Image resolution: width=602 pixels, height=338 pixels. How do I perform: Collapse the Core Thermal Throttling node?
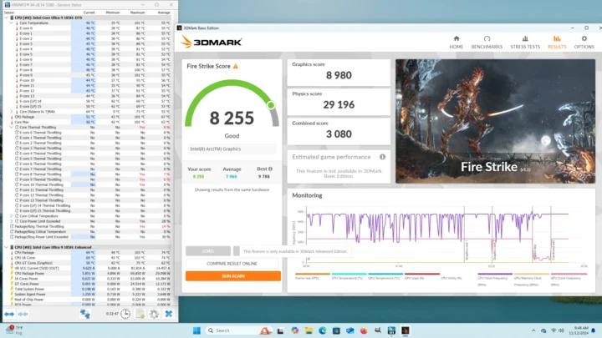click(x=11, y=127)
